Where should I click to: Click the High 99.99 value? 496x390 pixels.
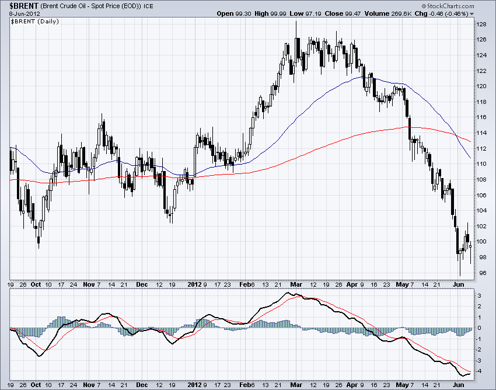(270, 13)
